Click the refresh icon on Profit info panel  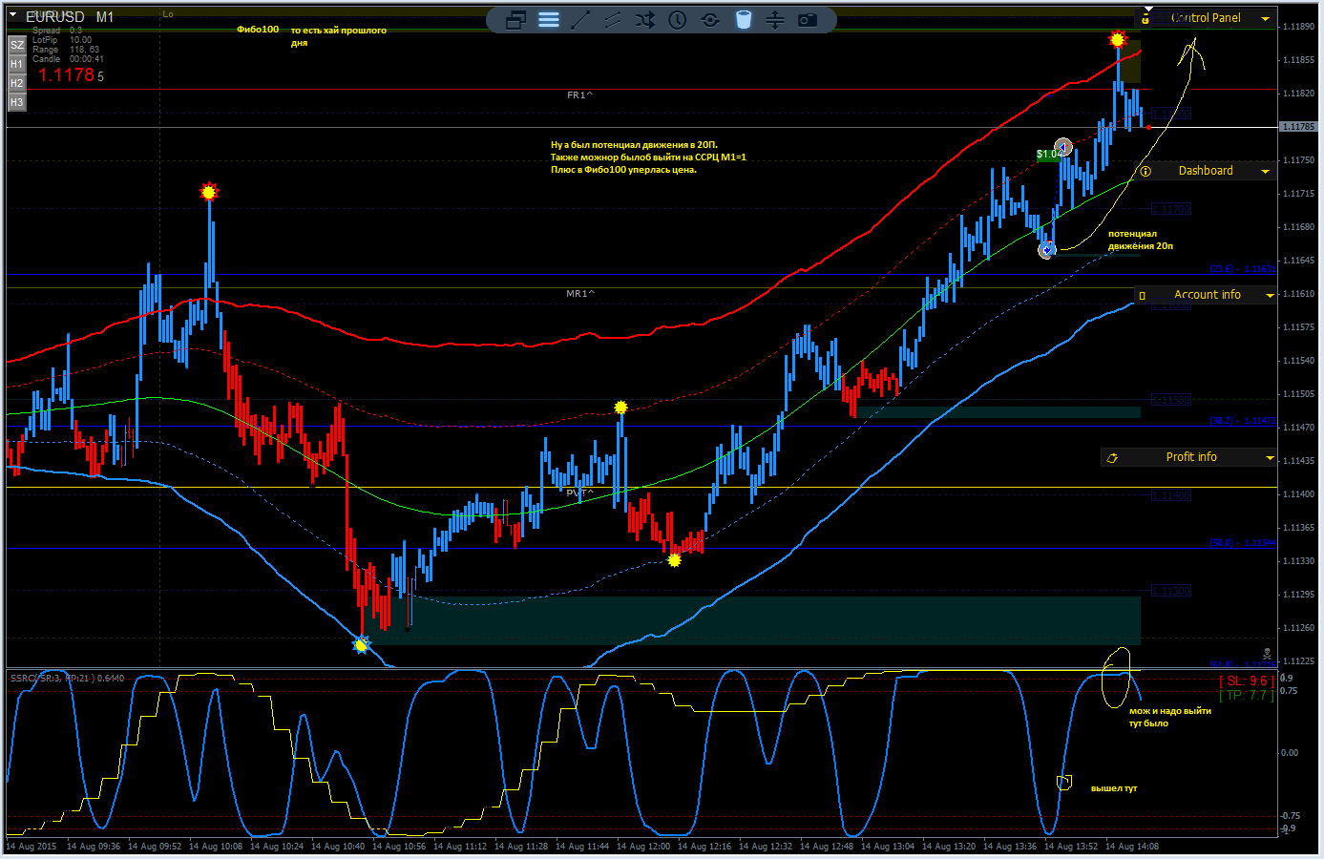coord(1112,458)
